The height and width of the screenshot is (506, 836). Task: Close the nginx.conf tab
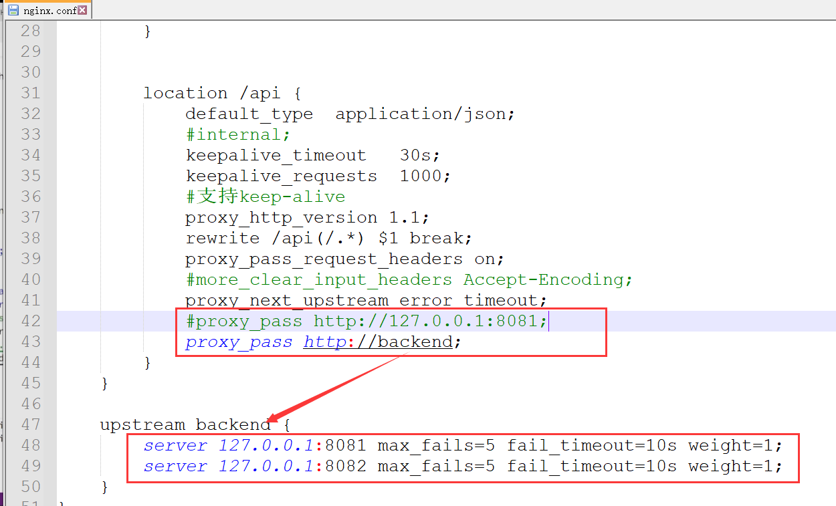(x=82, y=10)
